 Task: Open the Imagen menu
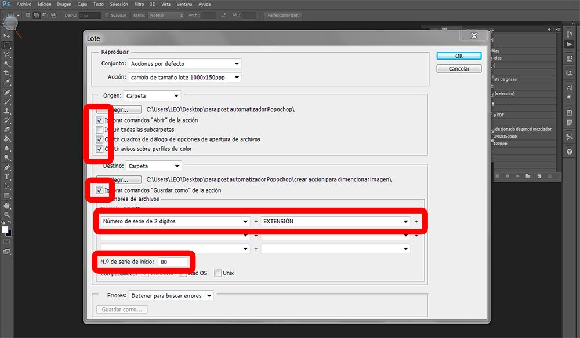tap(64, 5)
